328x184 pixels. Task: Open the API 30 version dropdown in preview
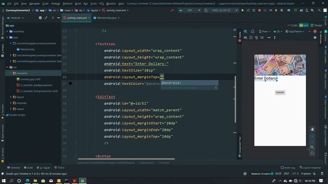point(278,32)
